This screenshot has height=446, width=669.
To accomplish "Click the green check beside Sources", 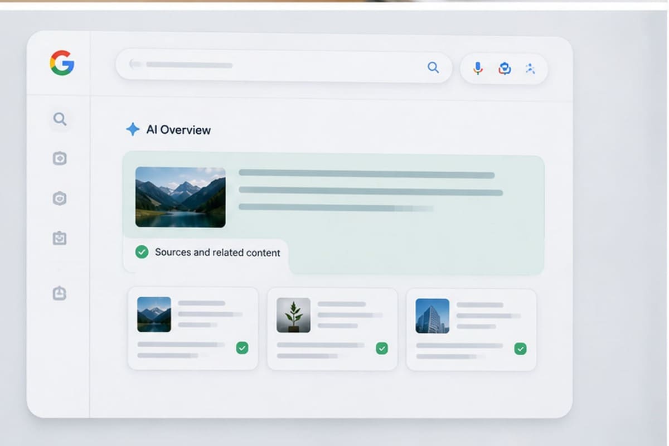I will coord(142,252).
